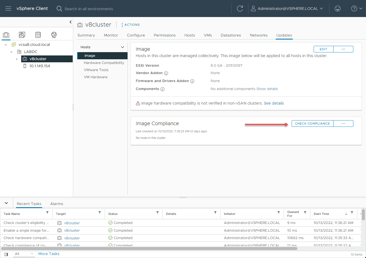The width and height of the screenshot is (366, 258).
Task: Click the Vendor Addon info icon
Action: (x=166, y=73)
